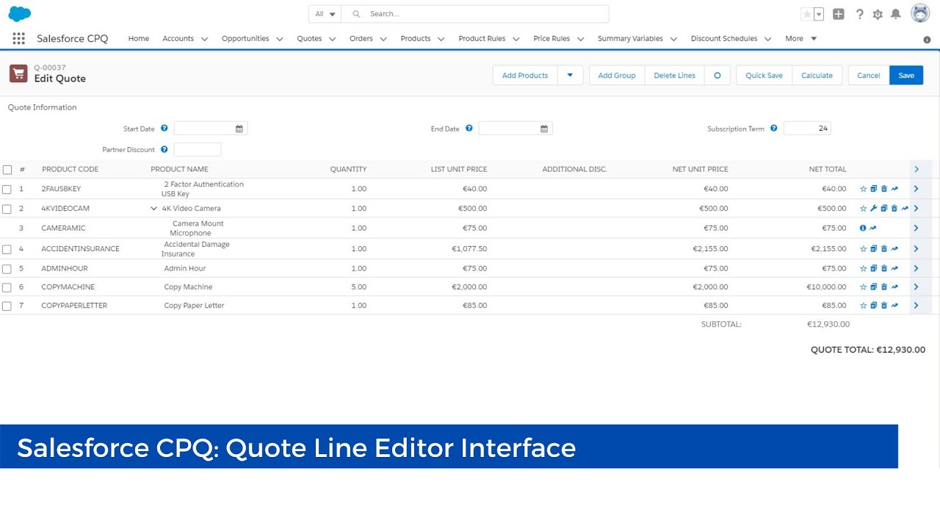Select the 4KVIDEOCAM line checkbox
940x529 pixels.
[7, 209]
